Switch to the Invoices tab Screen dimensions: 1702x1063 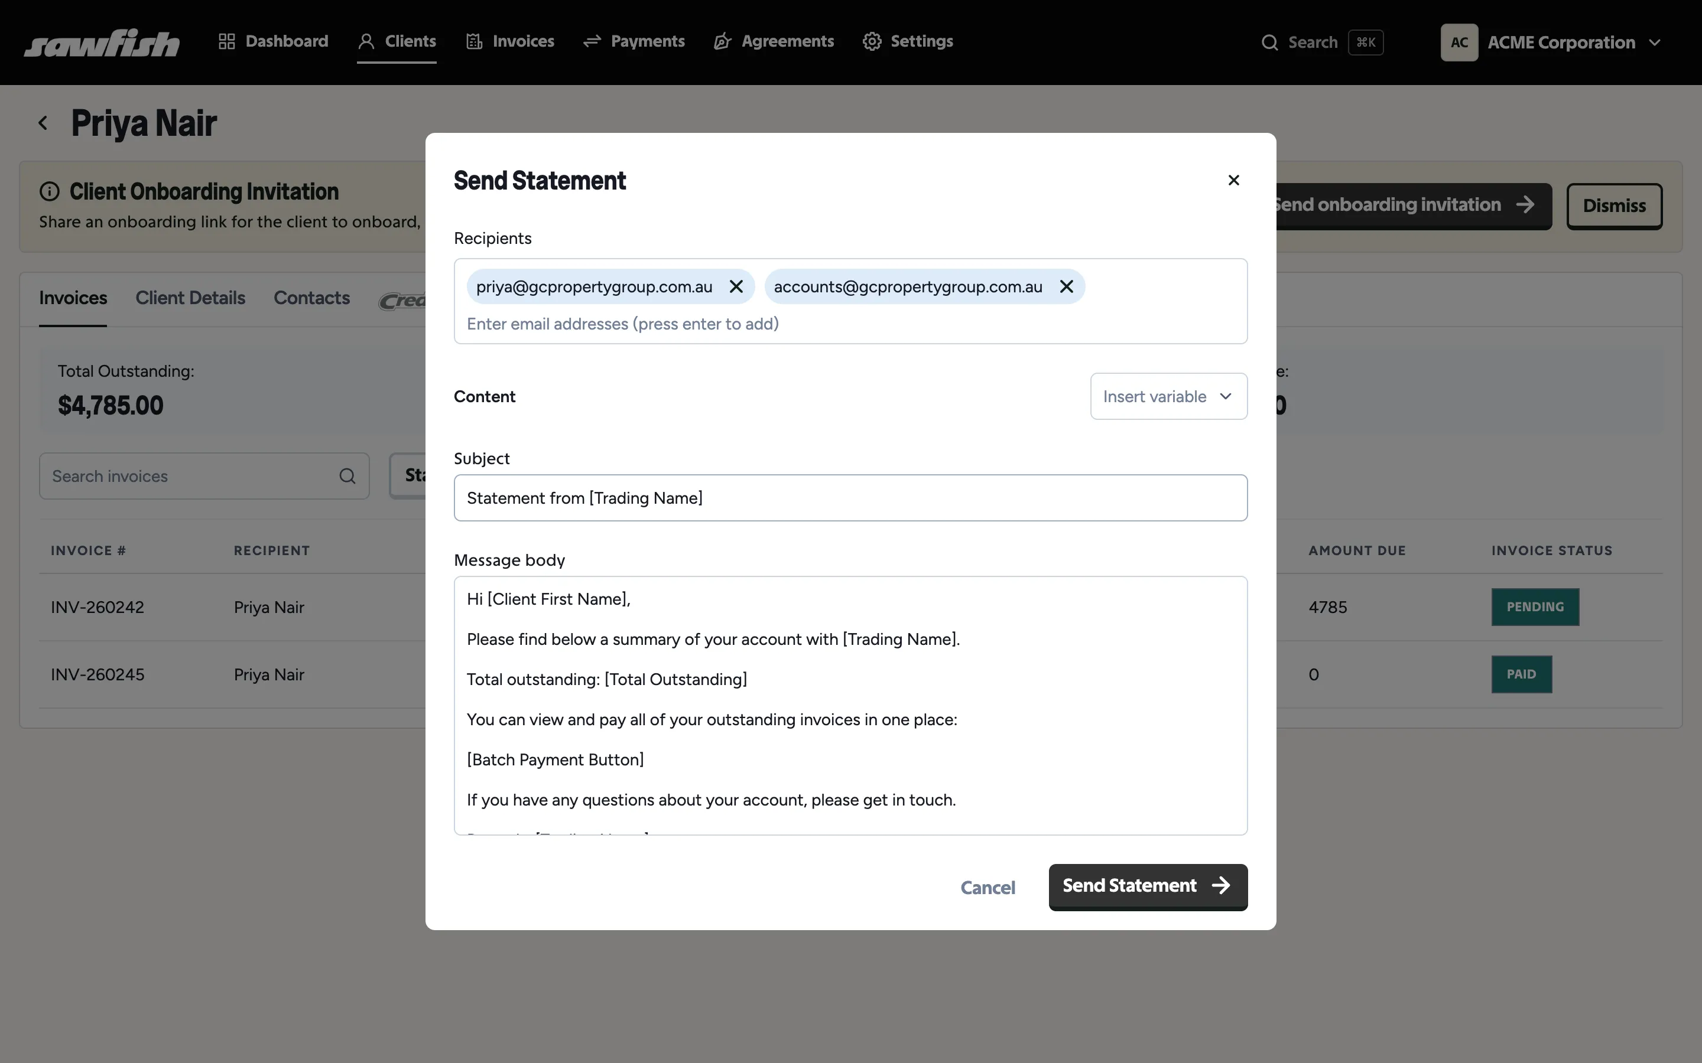(x=73, y=298)
